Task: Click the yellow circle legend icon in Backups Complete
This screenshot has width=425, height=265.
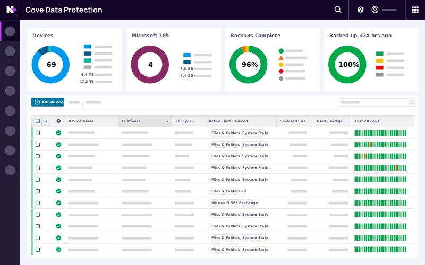Action: (x=281, y=65)
